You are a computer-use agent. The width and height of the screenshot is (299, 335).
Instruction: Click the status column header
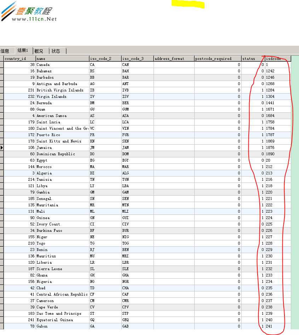[253, 58]
